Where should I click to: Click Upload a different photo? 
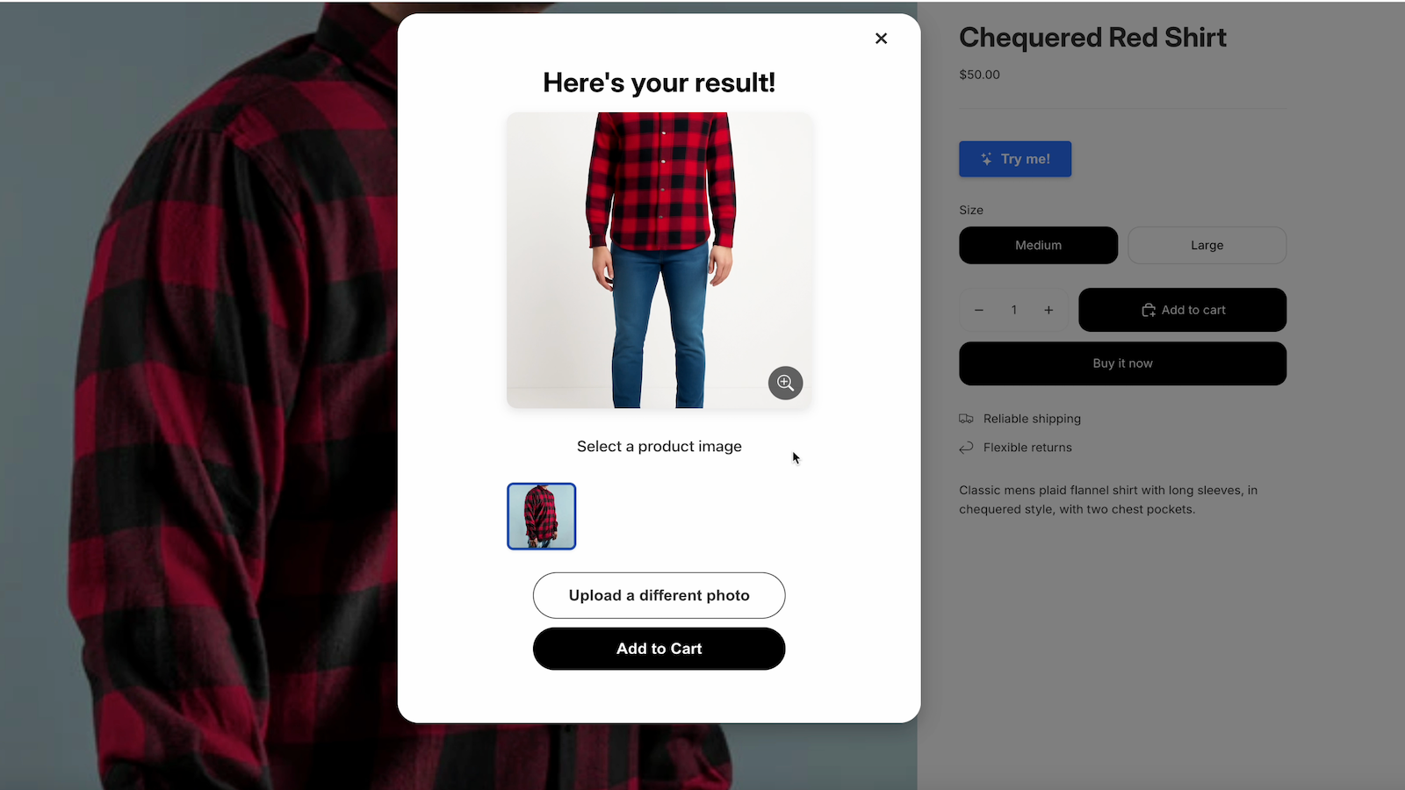pos(659,595)
